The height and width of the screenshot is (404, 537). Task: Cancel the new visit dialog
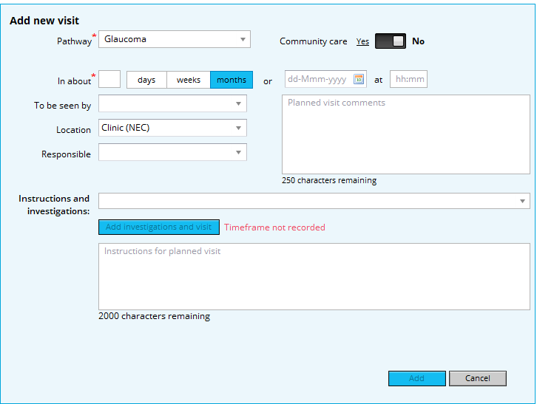point(477,378)
